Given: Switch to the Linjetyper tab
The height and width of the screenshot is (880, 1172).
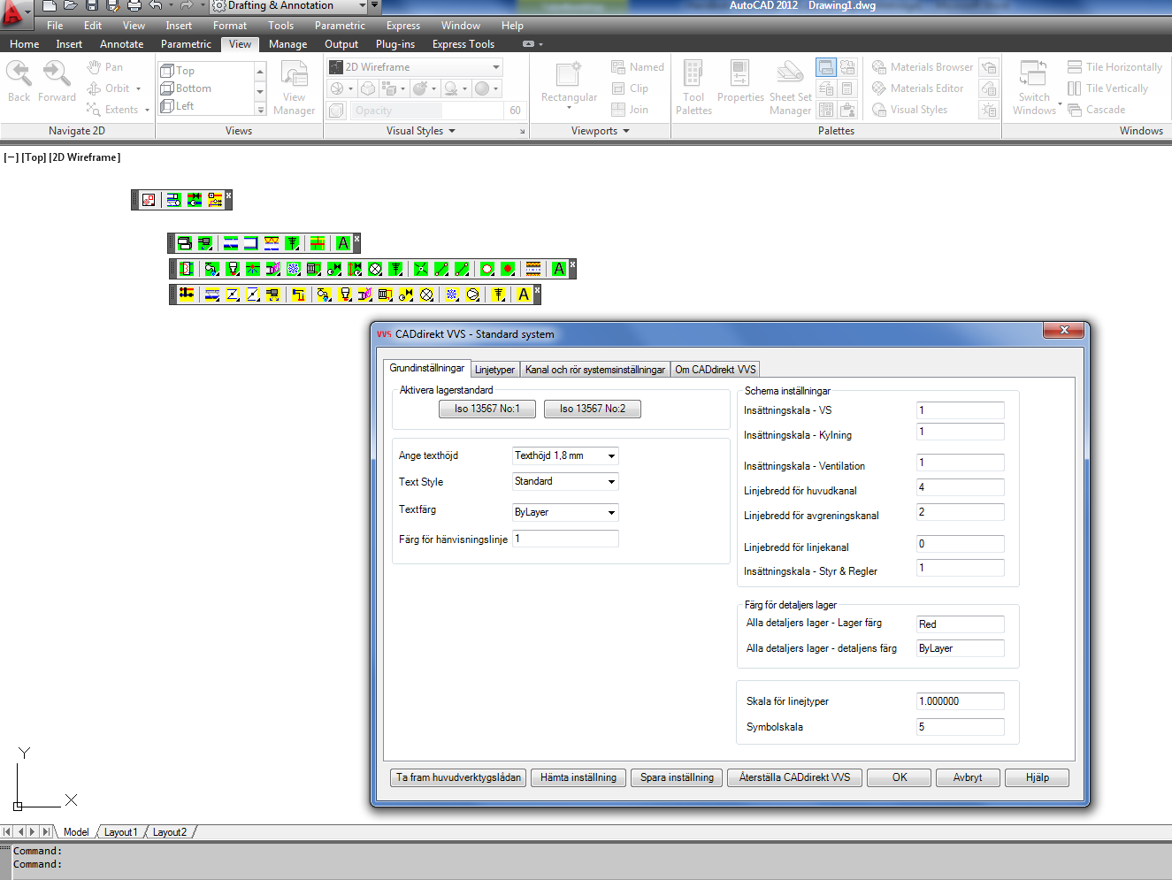Looking at the screenshot, I should 494,370.
